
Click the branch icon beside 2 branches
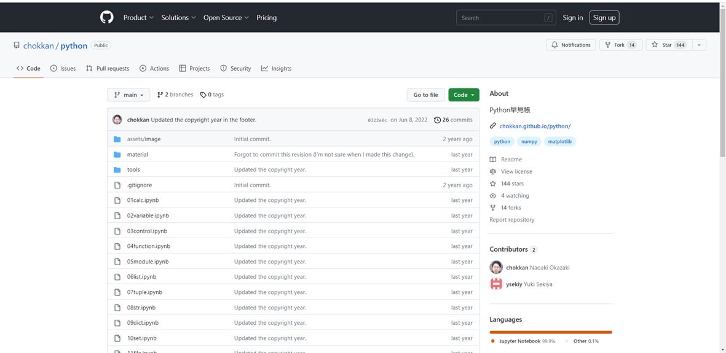160,95
